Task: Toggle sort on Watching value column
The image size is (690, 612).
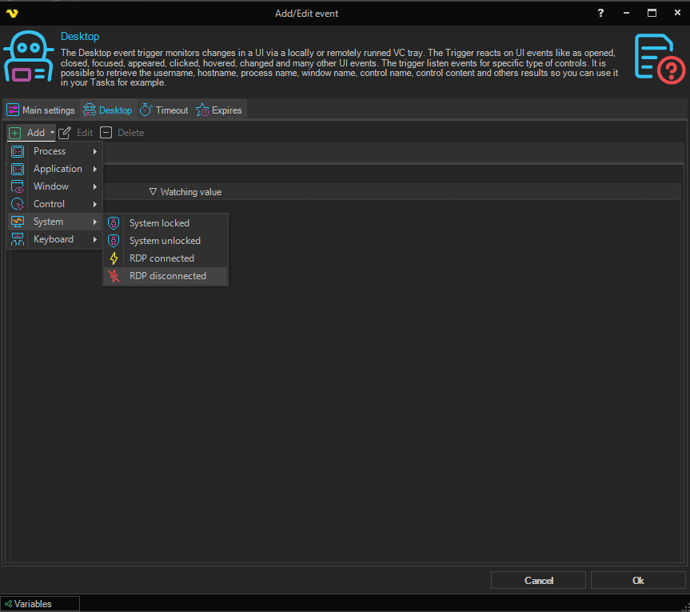Action: tap(190, 192)
